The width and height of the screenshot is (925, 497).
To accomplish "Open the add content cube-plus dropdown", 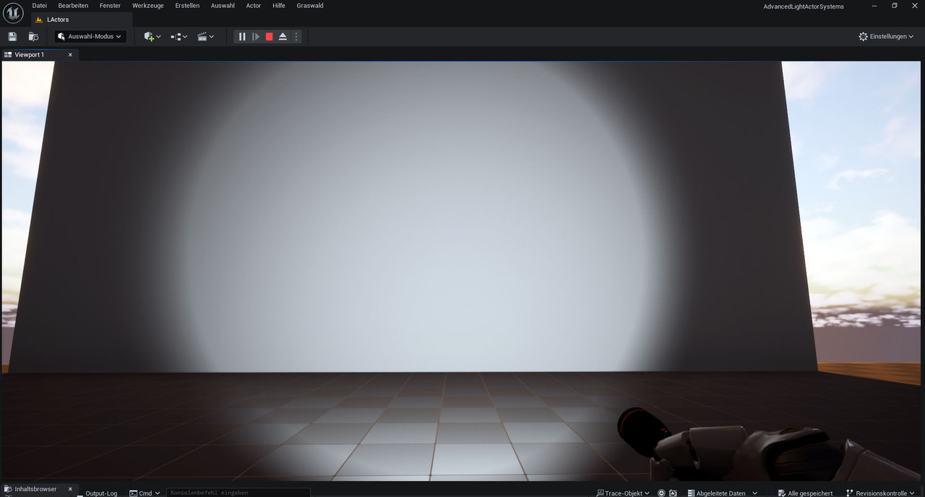I will tap(152, 36).
